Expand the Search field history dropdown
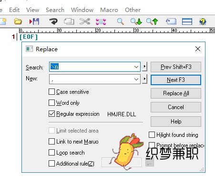 pyautogui.click(x=136, y=67)
